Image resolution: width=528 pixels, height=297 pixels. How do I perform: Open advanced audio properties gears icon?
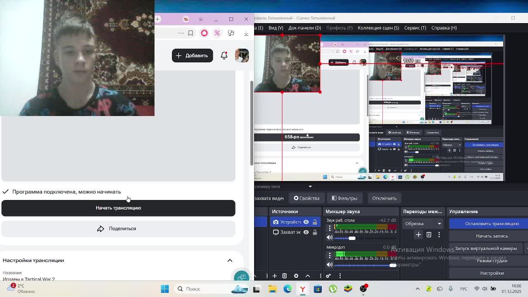(x=328, y=276)
